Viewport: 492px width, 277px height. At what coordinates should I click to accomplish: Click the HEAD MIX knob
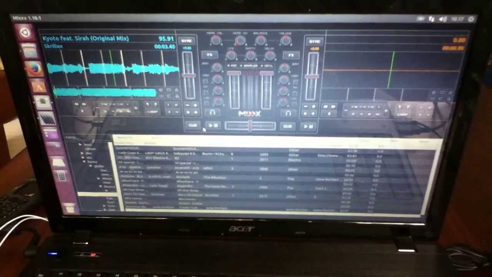240,40
